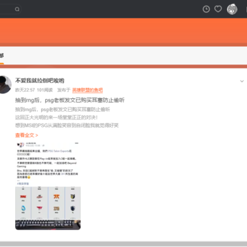Screen dimensions: 247x247
Task: Click the heart favorites icon
Action: pos(218,9)
